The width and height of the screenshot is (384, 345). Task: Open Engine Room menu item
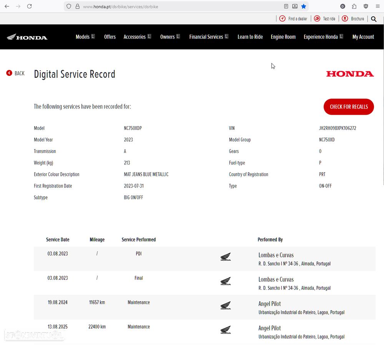click(283, 37)
